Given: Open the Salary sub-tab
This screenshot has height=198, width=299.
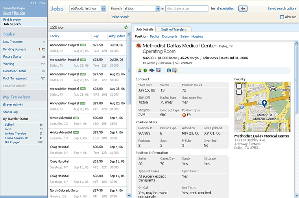Looking at the screenshot, I should [x=185, y=37].
